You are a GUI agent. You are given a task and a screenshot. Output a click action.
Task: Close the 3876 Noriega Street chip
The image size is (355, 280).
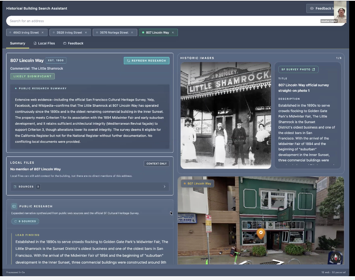pyautogui.click(x=132, y=33)
